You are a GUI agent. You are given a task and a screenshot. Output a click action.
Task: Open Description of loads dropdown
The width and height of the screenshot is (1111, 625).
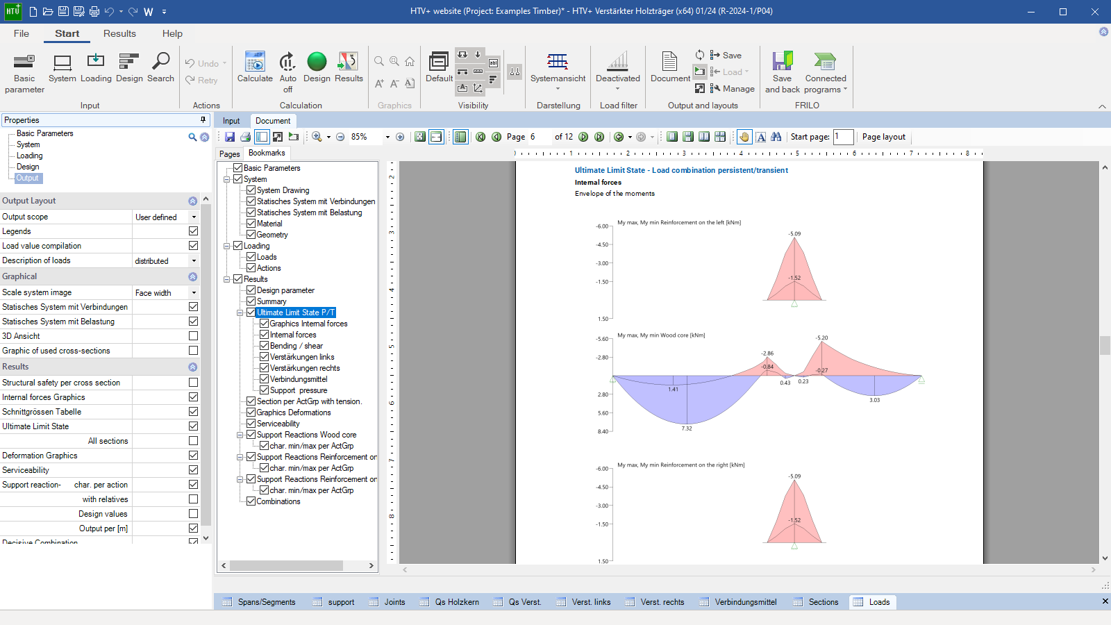click(x=194, y=261)
